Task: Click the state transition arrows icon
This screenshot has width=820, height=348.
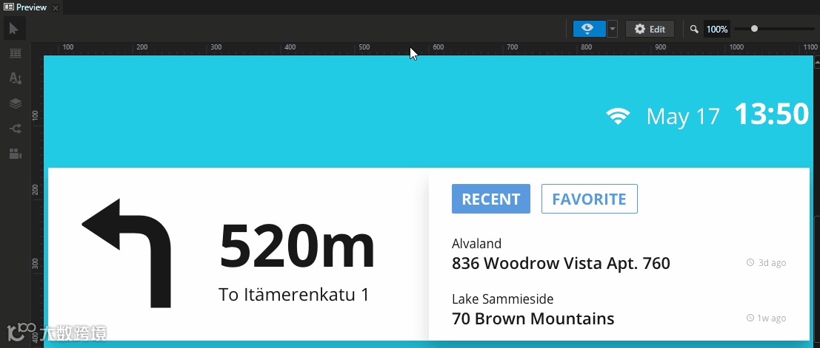Action: [15, 129]
